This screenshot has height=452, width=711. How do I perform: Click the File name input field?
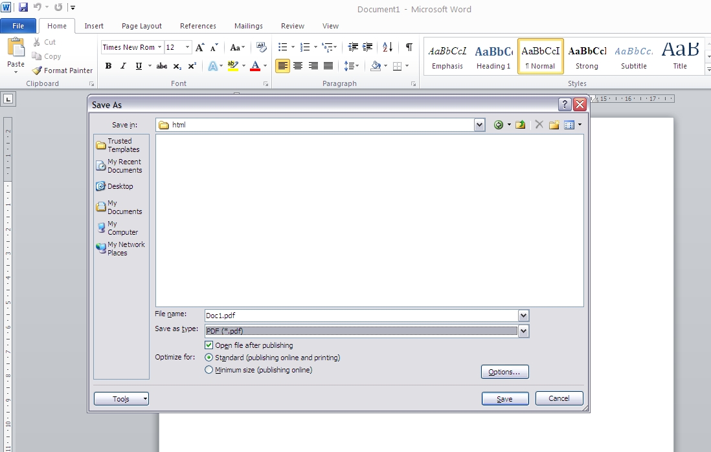click(x=361, y=316)
